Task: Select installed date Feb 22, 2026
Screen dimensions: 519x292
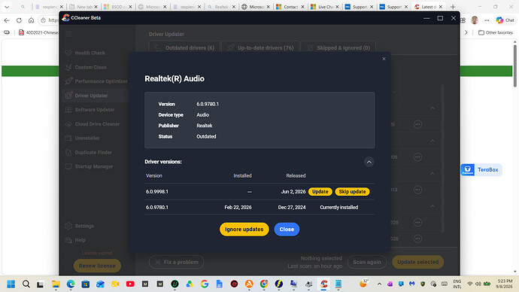Action: pyautogui.click(x=238, y=207)
